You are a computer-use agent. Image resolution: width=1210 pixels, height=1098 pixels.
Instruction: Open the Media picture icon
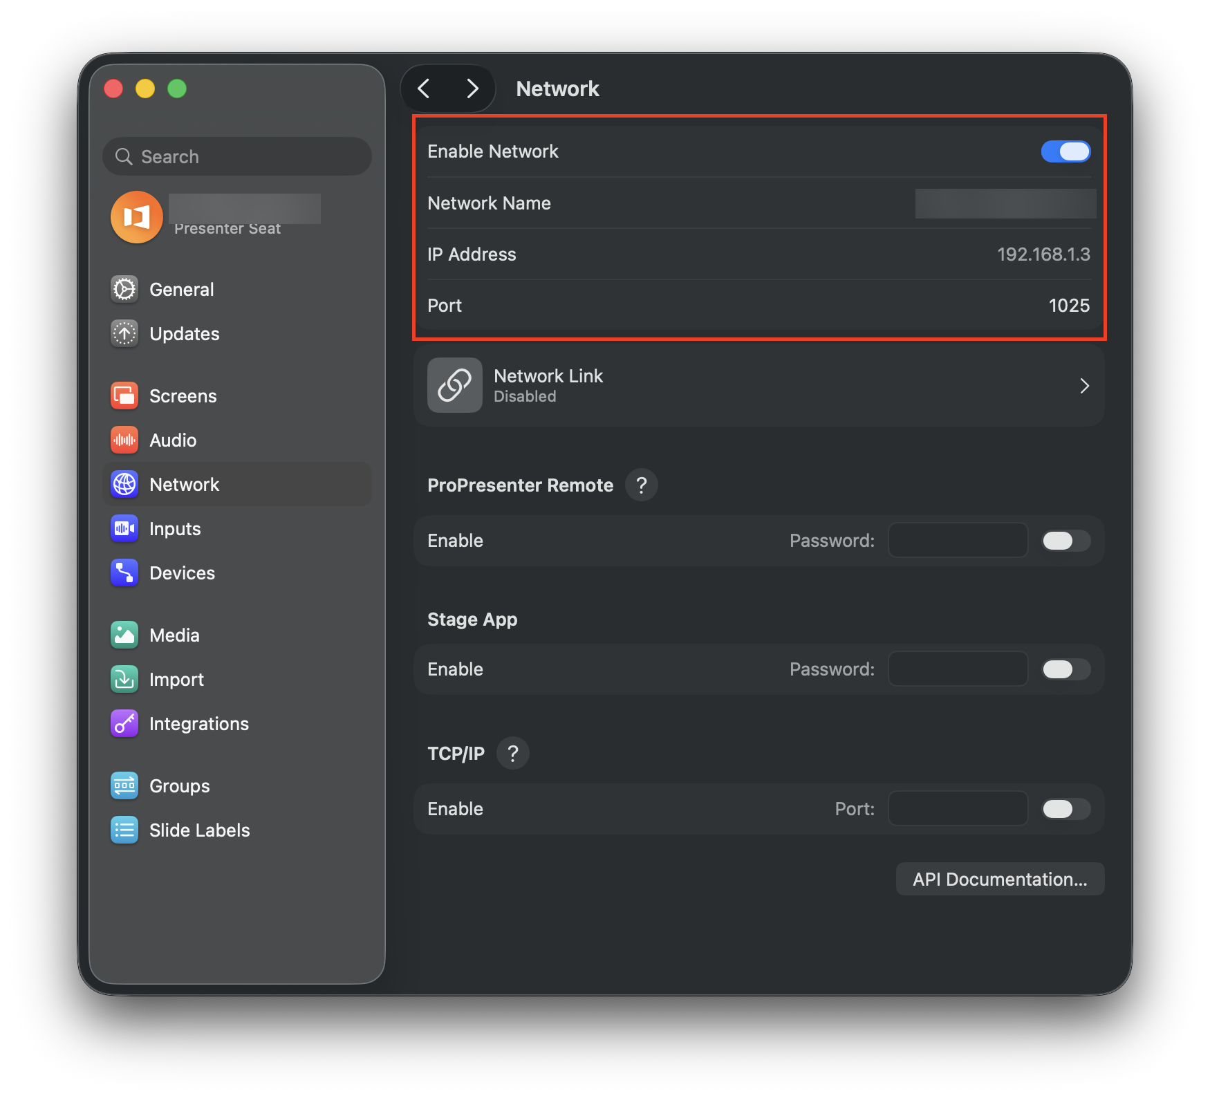pyautogui.click(x=124, y=635)
